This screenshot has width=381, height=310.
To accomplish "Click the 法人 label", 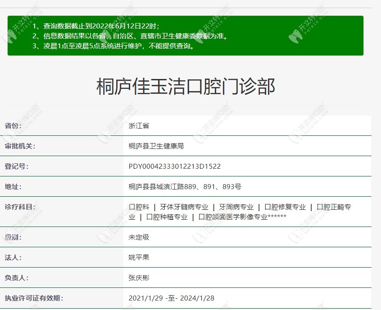I will point(13,257).
